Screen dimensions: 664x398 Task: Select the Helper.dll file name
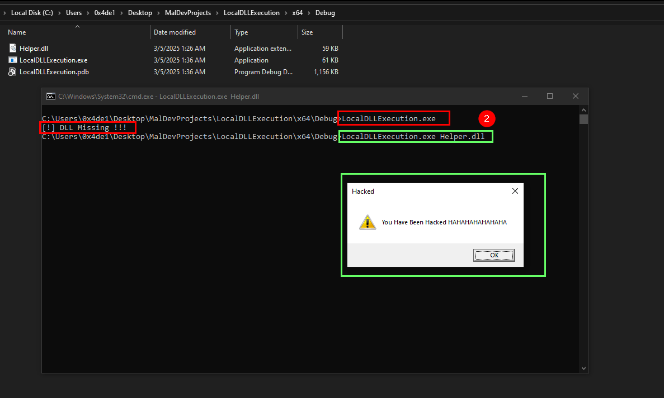point(34,49)
